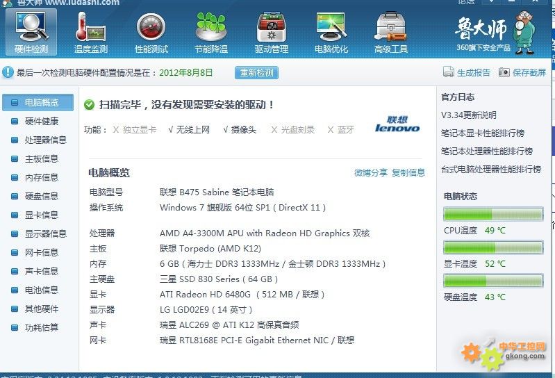Click the green scan-complete checkmark icon
This screenshot has height=378, width=555.
(x=89, y=105)
